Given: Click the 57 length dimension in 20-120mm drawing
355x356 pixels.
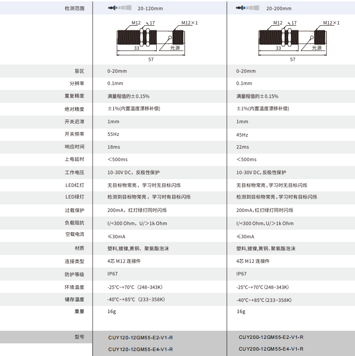Looking at the screenshot, I should (x=151, y=60).
